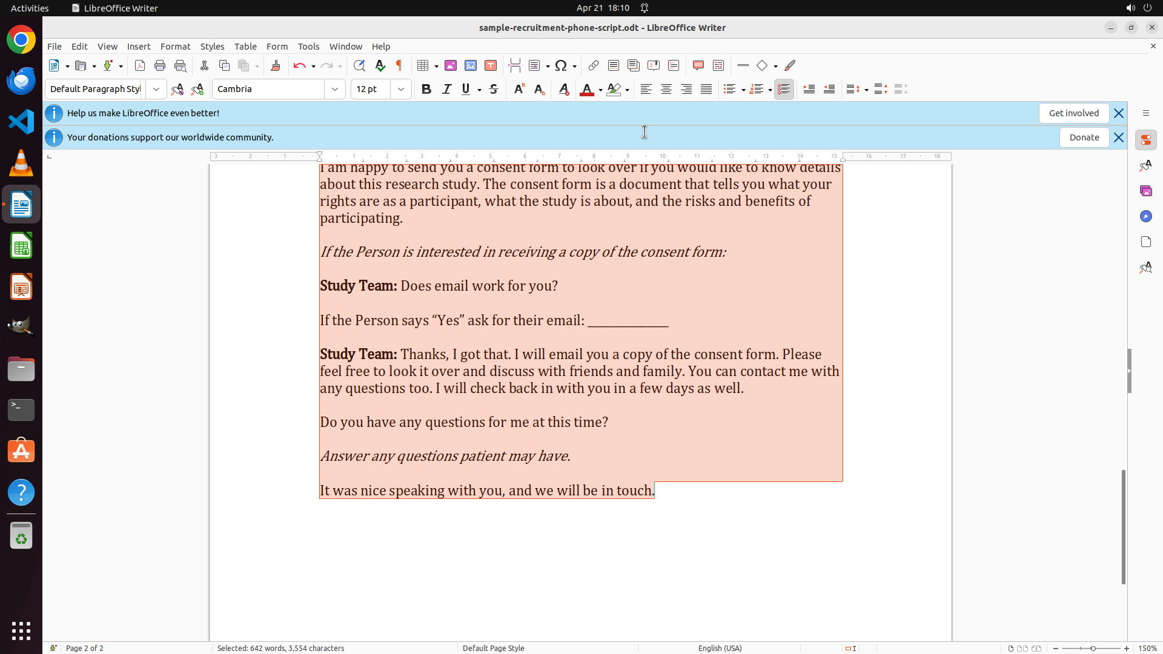
Task: Expand the font size dropdown
Action: click(x=401, y=89)
